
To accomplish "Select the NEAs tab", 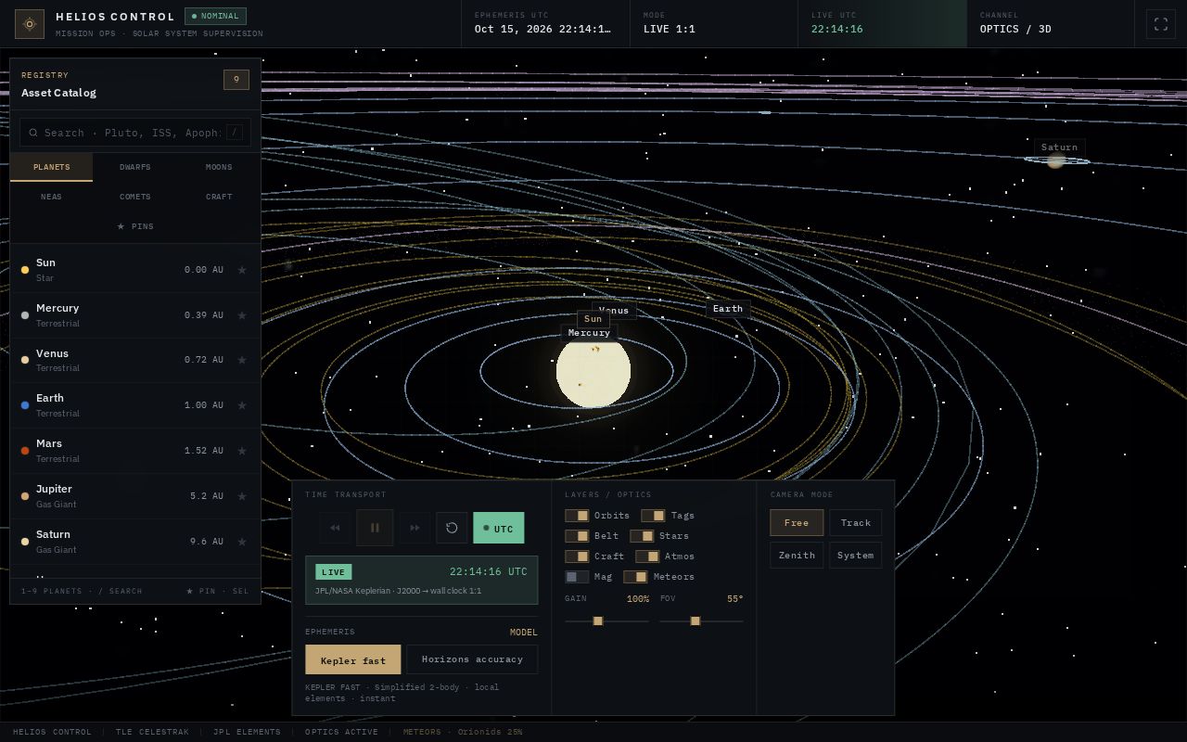I will (51, 197).
